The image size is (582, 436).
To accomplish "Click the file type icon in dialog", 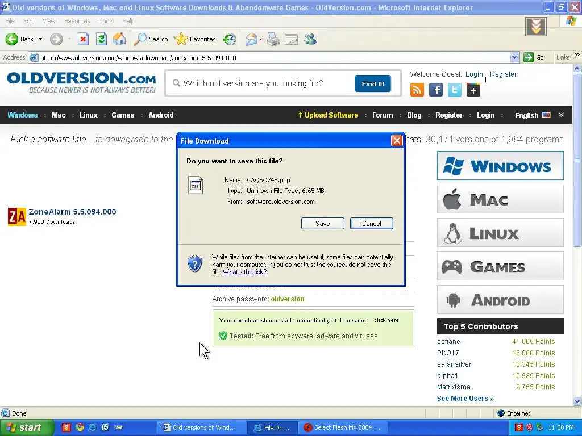I will pos(196,185).
